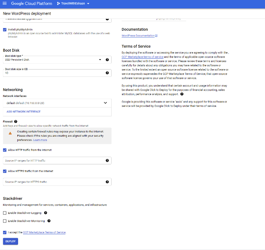Toggle Allow HTTPS traffic from the Internet

5,171
